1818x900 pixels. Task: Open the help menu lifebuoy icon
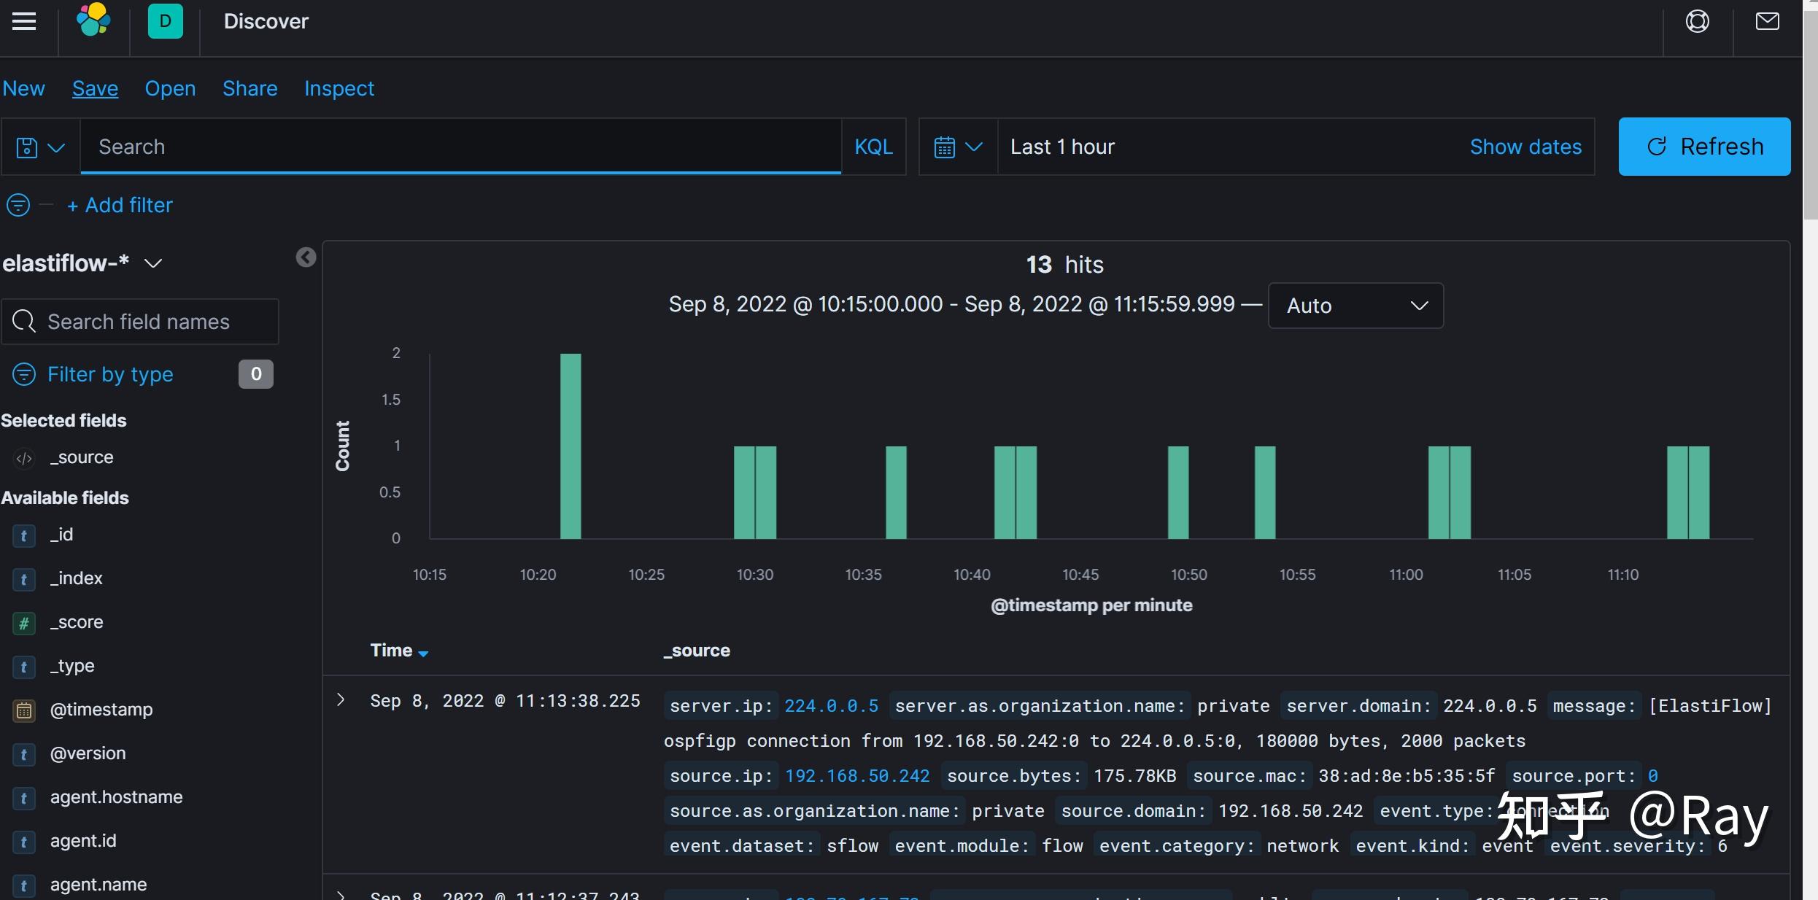coord(1697,21)
